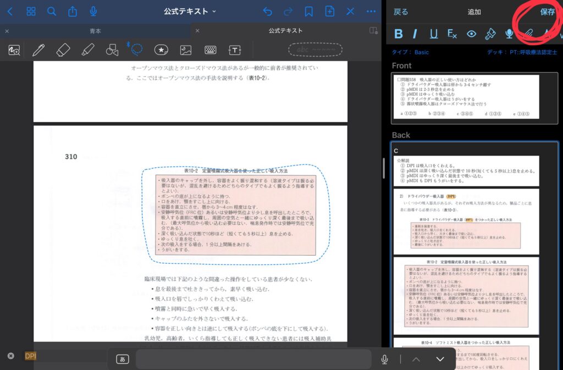Open the Shapes tool
The width and height of the screenshot is (563, 370).
pyautogui.click(x=112, y=50)
